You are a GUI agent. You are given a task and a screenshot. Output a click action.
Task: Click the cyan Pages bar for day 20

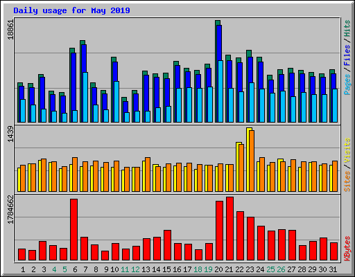pos(220,91)
